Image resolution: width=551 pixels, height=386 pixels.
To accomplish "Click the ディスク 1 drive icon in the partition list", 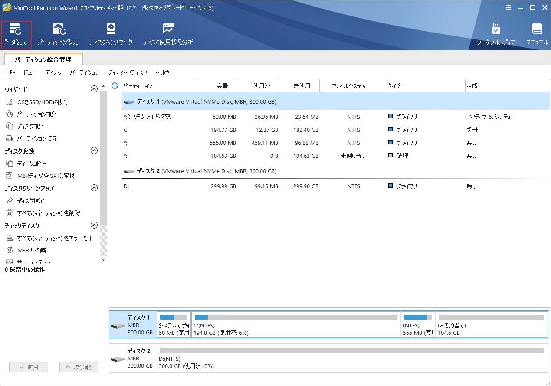I will [x=129, y=102].
